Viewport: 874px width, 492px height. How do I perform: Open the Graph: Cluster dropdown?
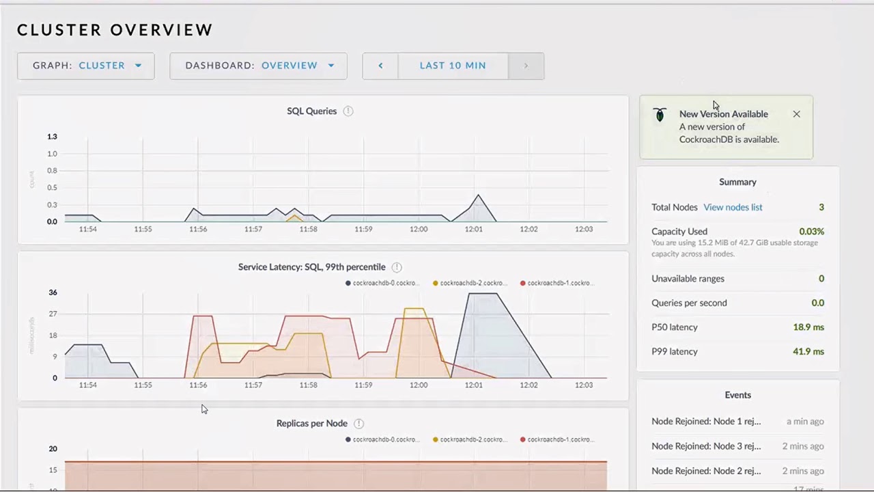(86, 66)
